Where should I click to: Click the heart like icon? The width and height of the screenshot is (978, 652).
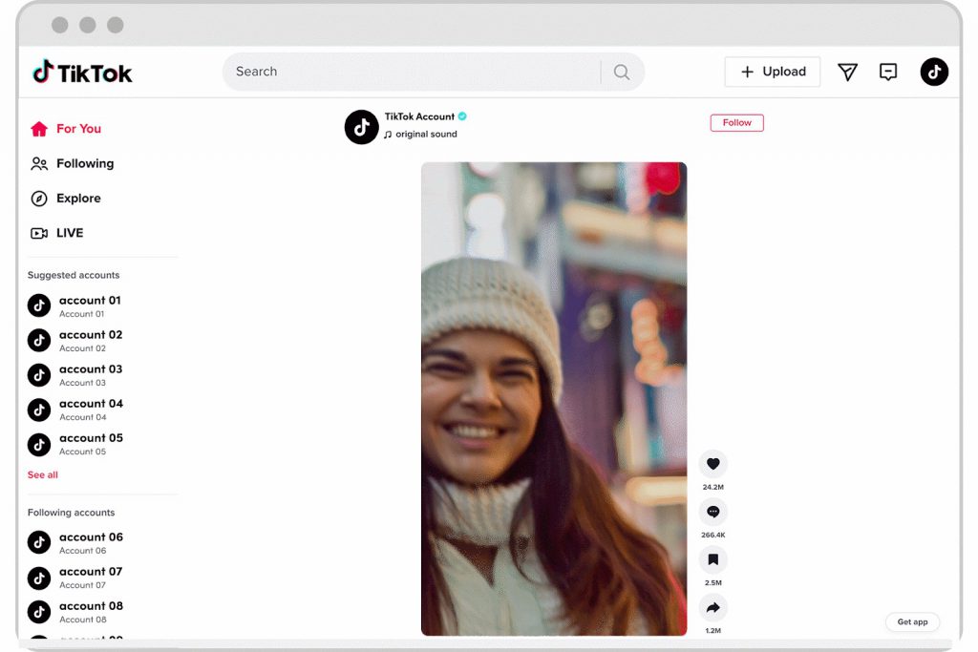point(712,465)
